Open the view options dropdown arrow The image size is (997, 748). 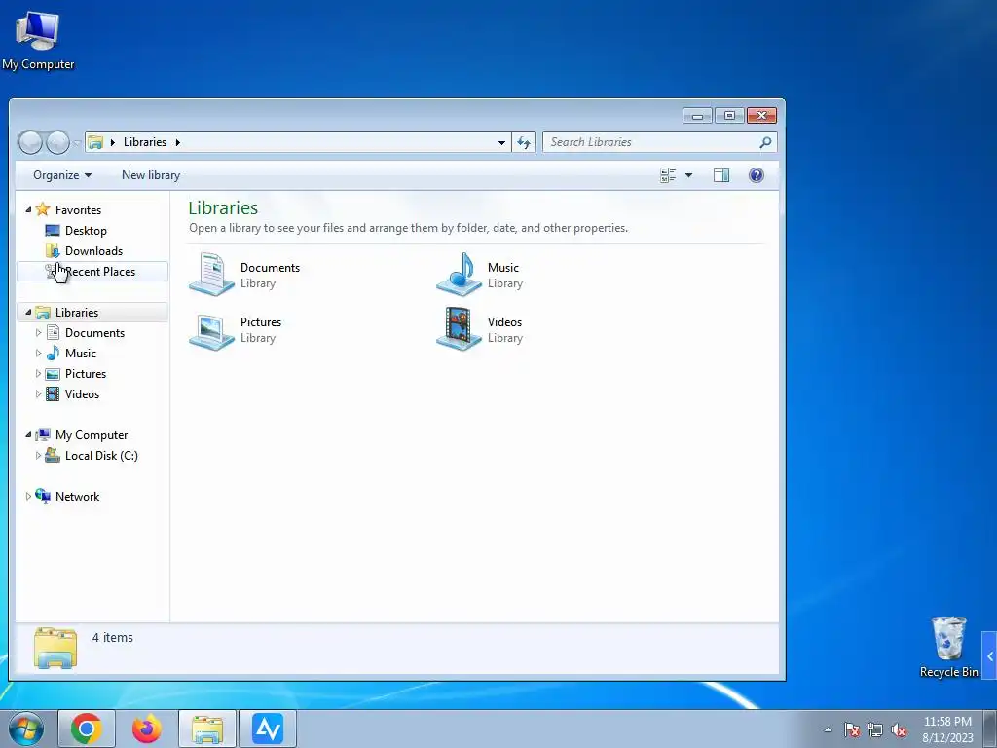[688, 175]
